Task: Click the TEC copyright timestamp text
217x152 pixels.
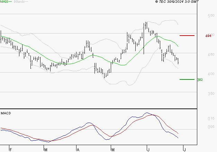Action: click(x=177, y=1)
